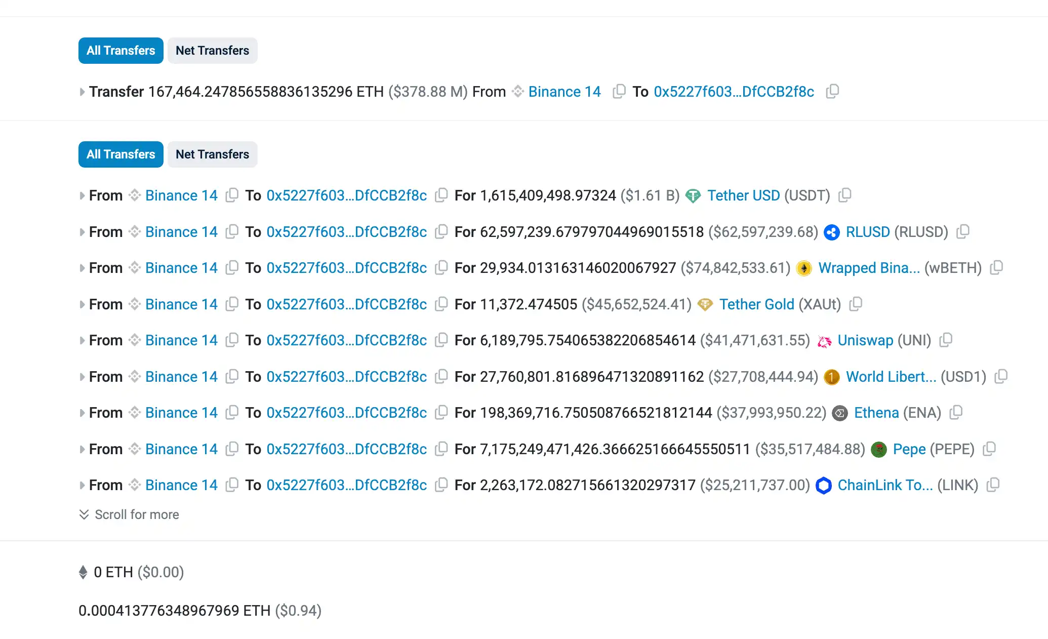The width and height of the screenshot is (1048, 639).
Task: Expand the XAUt transfer row arrow
Action: (82, 304)
